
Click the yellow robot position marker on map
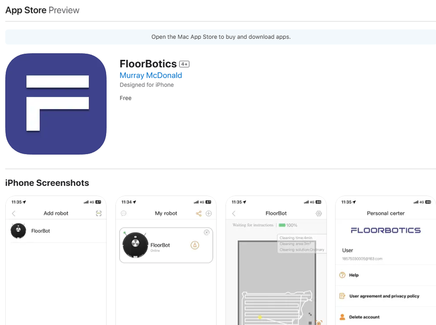260,317
